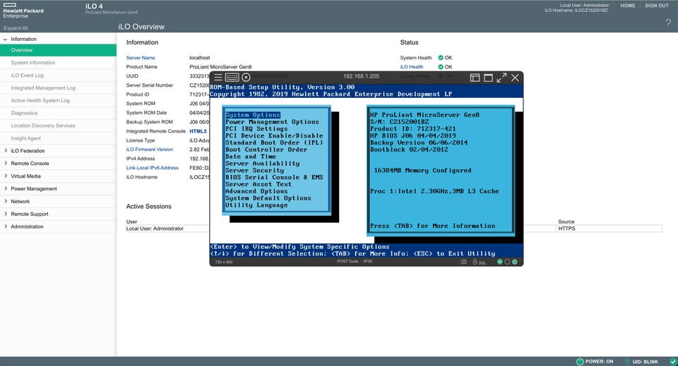Capture console screenshot with camera icon
Screen dimensions: 678x366
464,262
